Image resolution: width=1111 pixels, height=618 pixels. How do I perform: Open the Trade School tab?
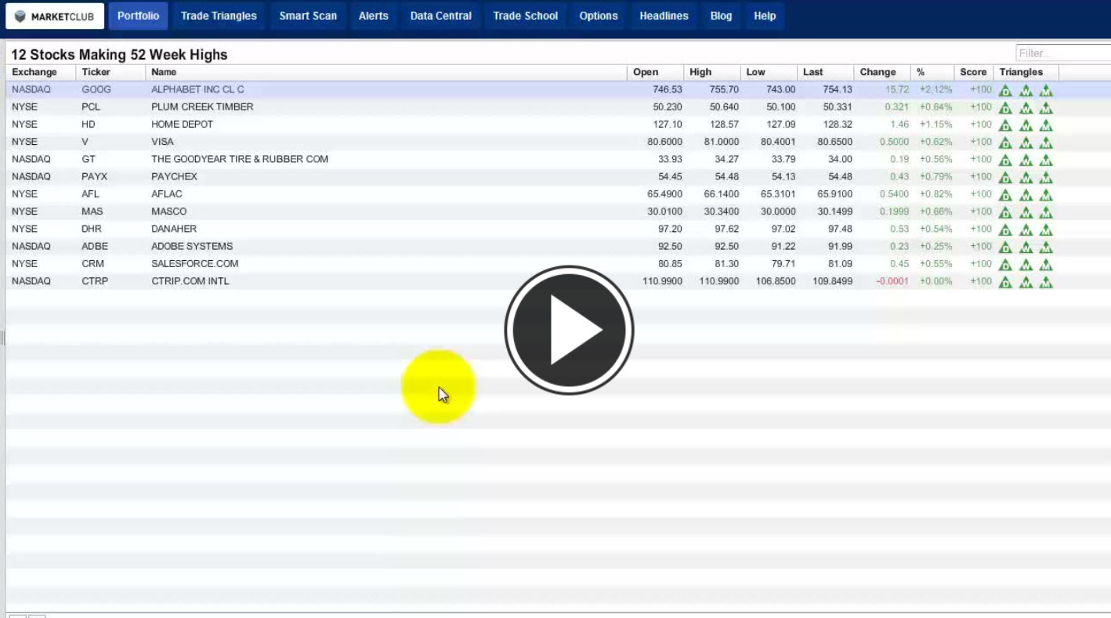point(525,16)
